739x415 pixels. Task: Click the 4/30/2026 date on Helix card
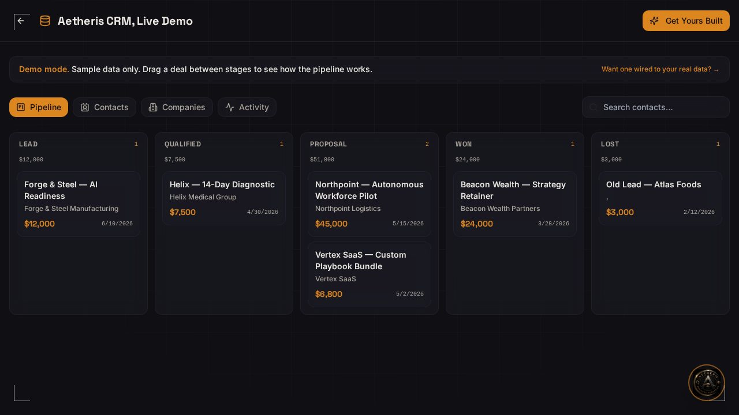tap(263, 212)
